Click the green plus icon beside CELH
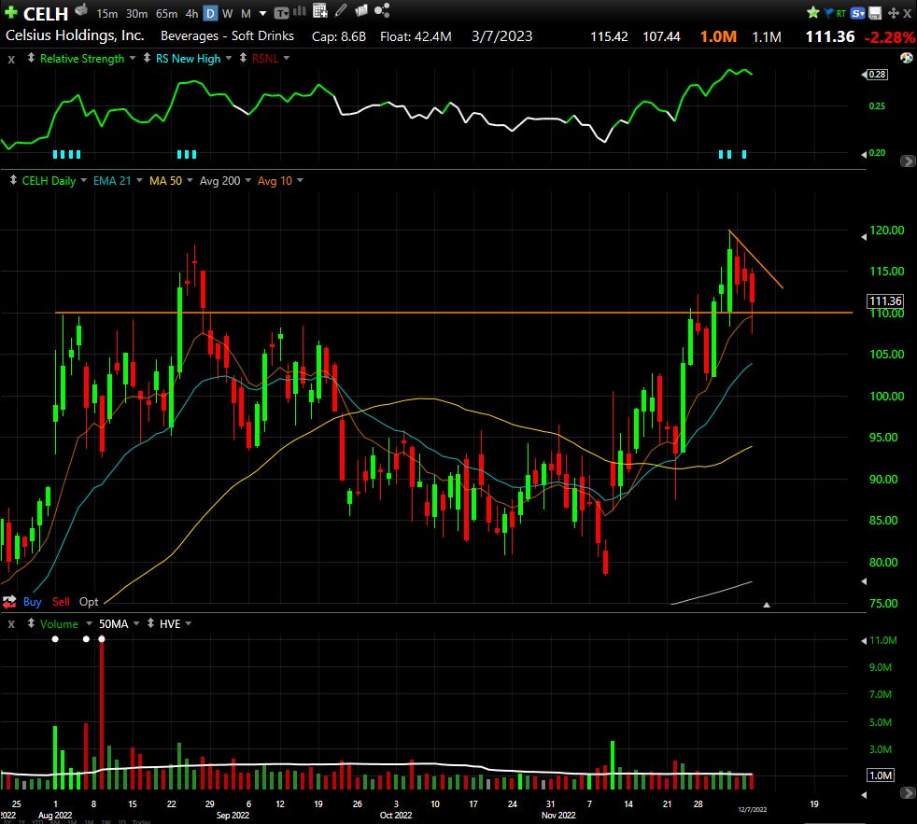This screenshot has height=824, width=917. pos(10,12)
